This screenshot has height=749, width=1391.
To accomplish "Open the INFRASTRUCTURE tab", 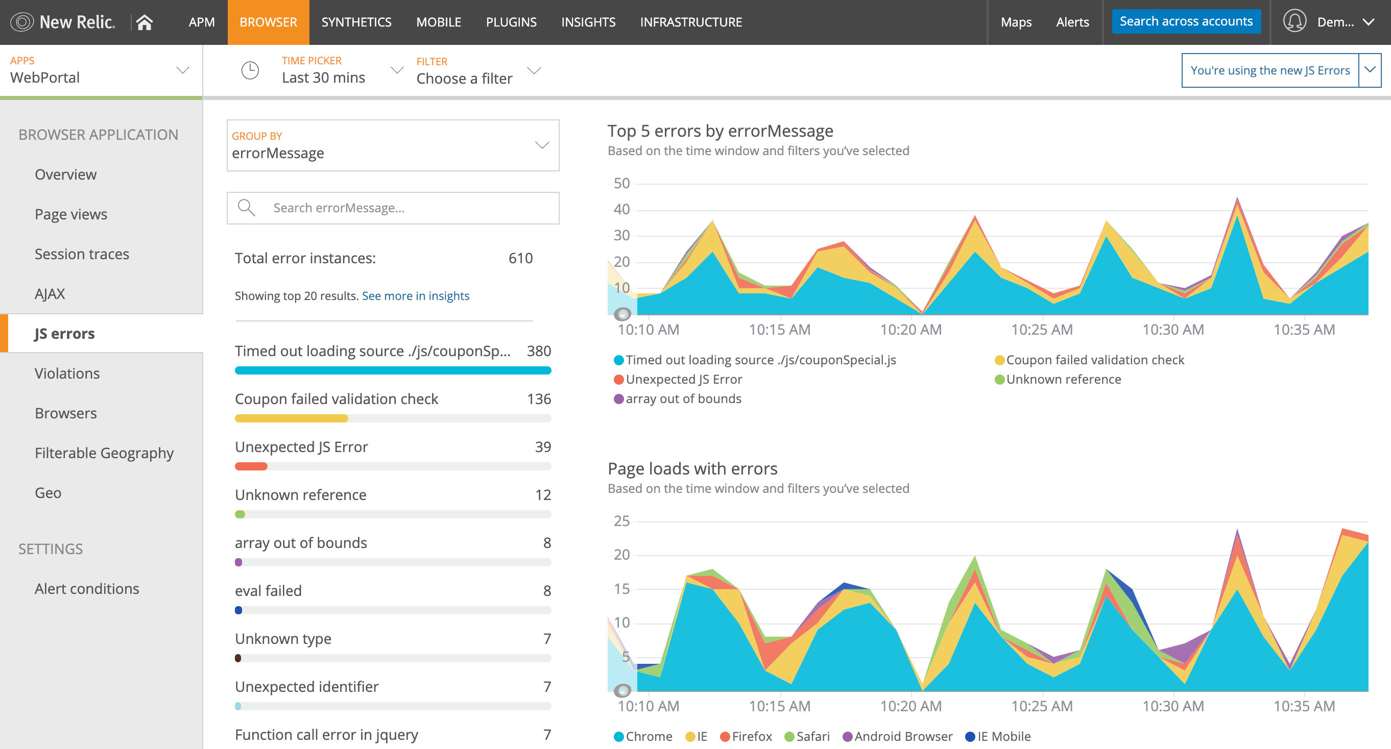I will tap(690, 22).
